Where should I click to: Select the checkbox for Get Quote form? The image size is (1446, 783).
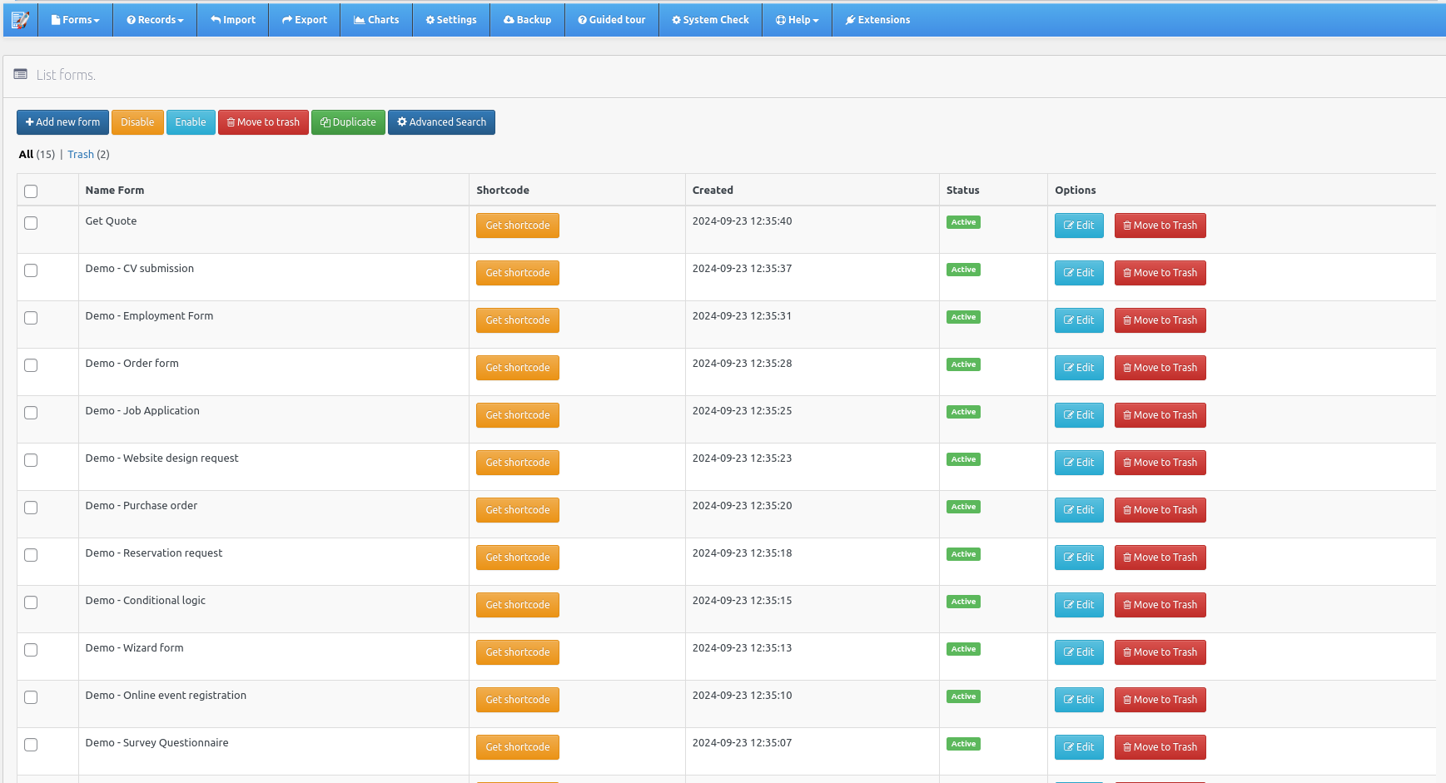[31, 223]
